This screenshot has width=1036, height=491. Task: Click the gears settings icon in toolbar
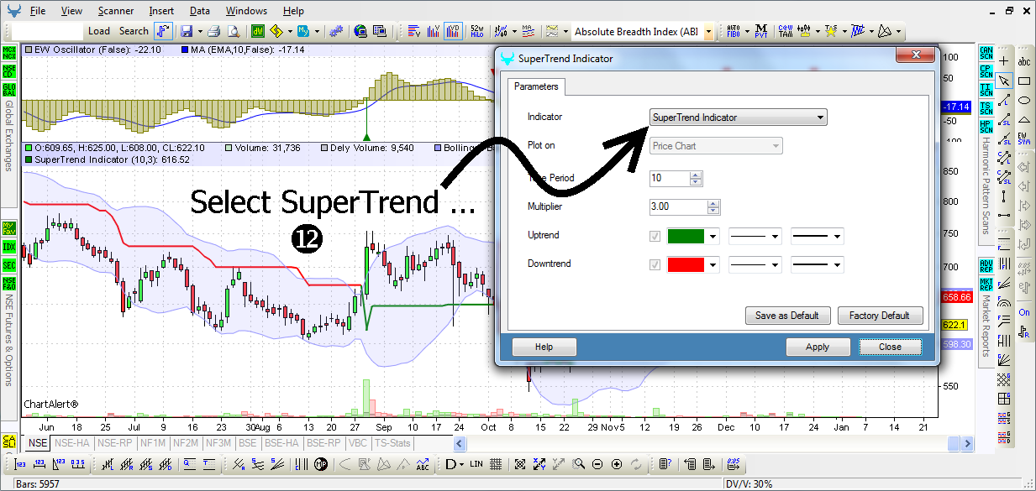pos(337,31)
